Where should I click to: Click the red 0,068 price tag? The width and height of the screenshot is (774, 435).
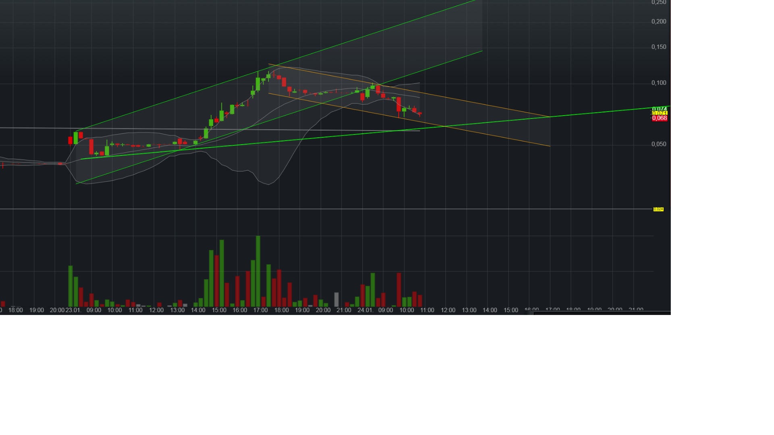[660, 118]
